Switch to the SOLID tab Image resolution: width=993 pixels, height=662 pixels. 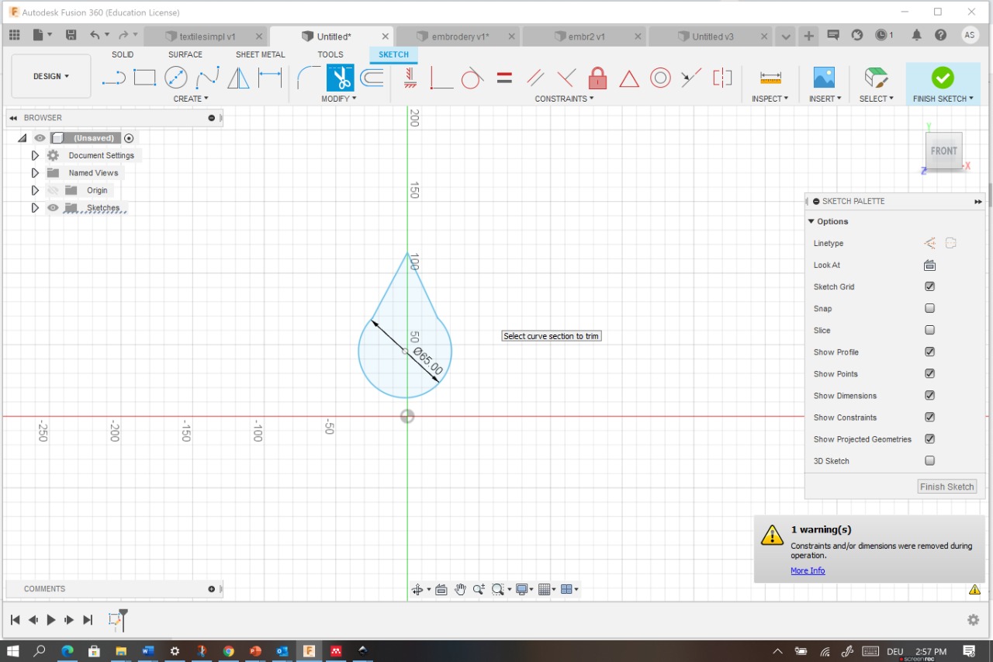click(x=123, y=54)
